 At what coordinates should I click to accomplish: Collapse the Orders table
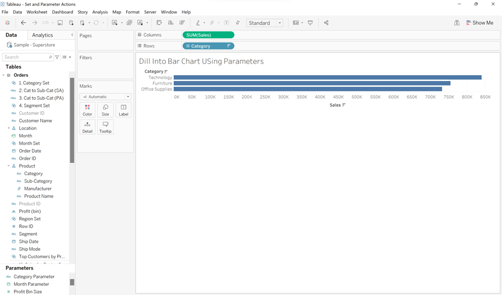click(4, 75)
